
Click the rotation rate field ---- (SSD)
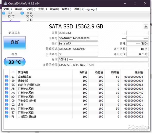coord(137,44)
